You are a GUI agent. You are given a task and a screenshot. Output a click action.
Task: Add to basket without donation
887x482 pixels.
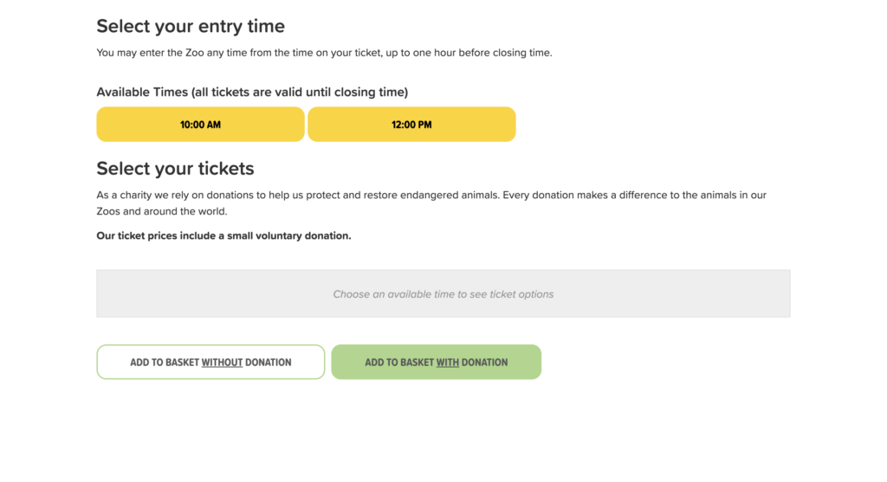[210, 363]
